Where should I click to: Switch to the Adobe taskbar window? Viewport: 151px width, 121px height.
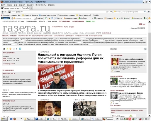click(x=40, y=119)
